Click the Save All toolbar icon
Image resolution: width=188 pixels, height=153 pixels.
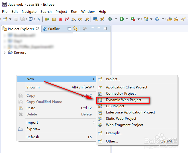[x=23, y=19]
